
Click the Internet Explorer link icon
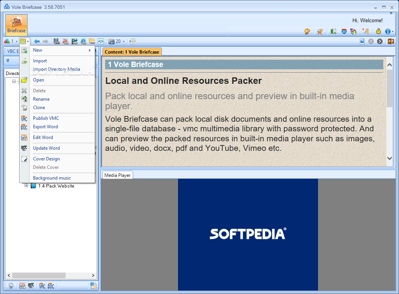click(x=83, y=41)
